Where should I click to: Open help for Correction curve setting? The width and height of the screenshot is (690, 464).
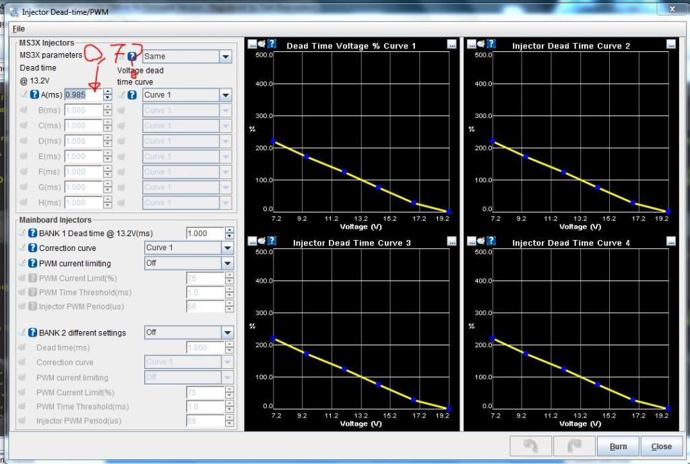pyautogui.click(x=32, y=248)
